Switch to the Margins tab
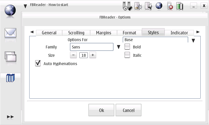Screen dimensions: 209x125 click(x=103, y=33)
